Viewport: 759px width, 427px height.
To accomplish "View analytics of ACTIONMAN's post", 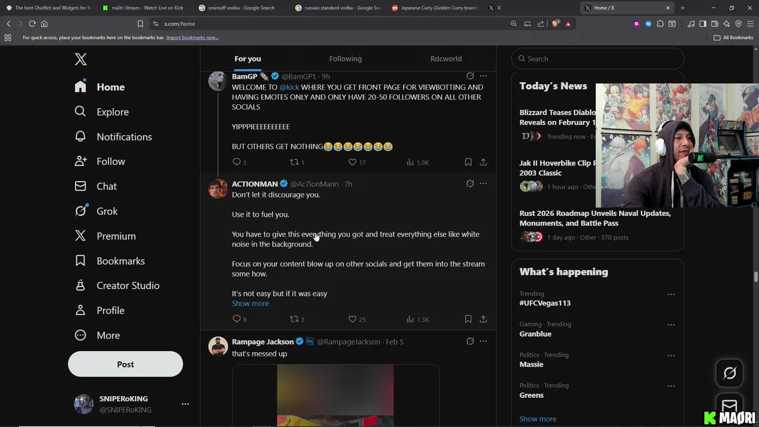I will [x=417, y=319].
